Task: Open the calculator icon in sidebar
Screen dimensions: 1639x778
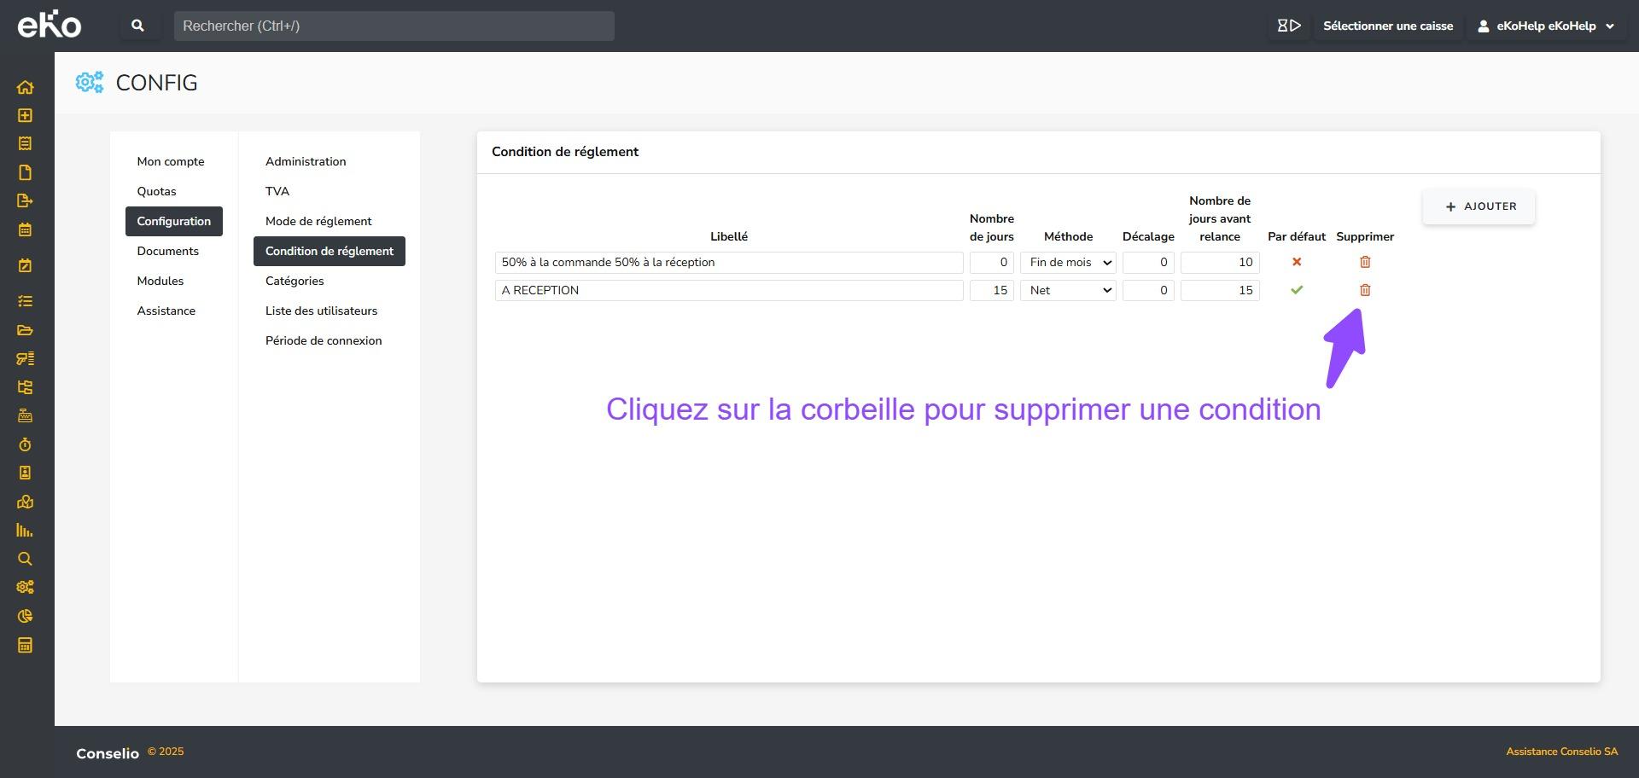Action: click(25, 645)
